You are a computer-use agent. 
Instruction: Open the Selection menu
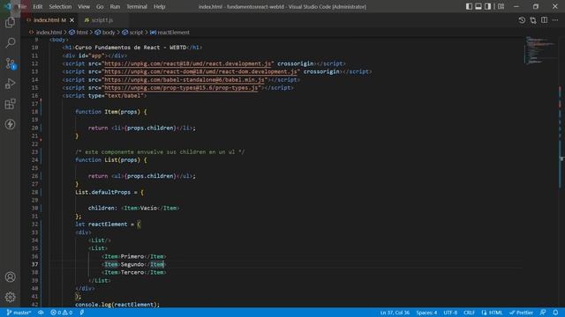[x=60, y=6]
